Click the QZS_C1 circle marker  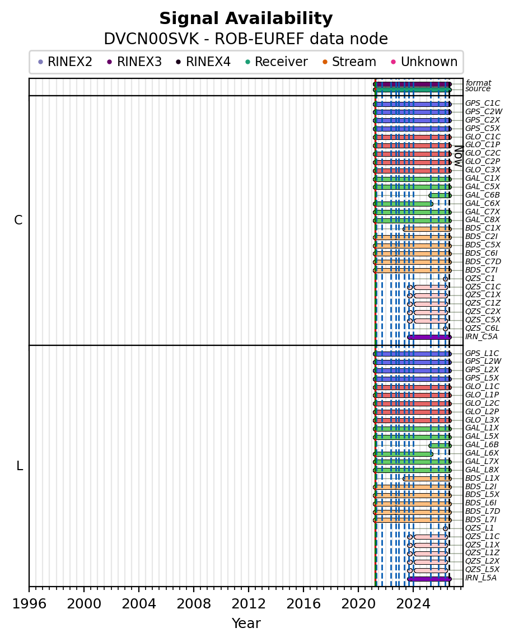(x=445, y=279)
